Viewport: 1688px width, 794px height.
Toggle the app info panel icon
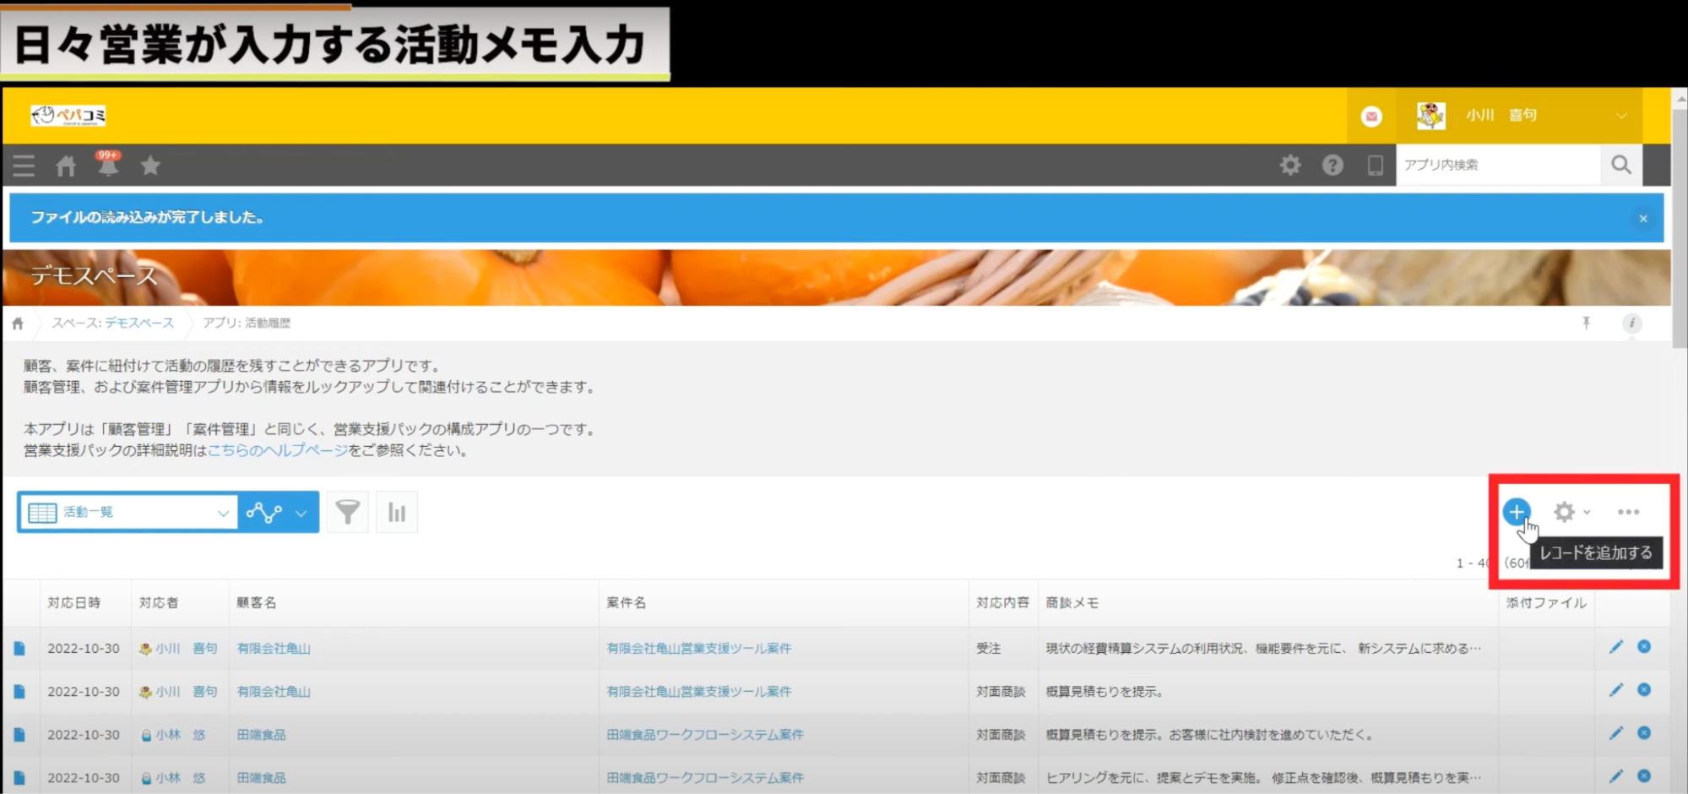(1631, 323)
